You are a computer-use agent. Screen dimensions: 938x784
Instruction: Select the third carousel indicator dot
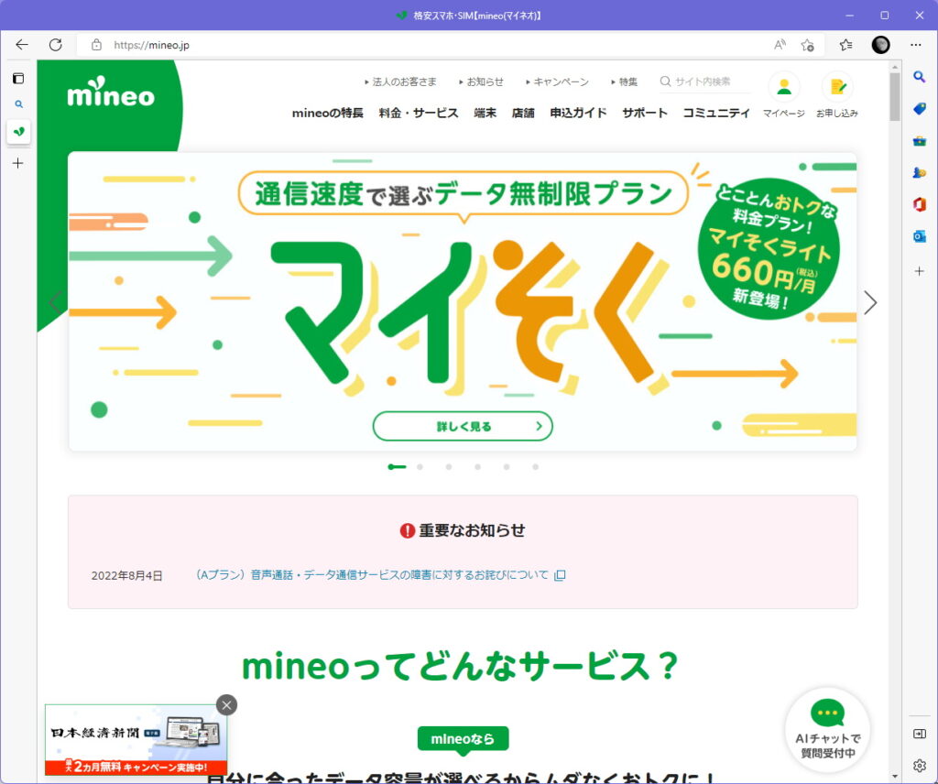(x=449, y=467)
